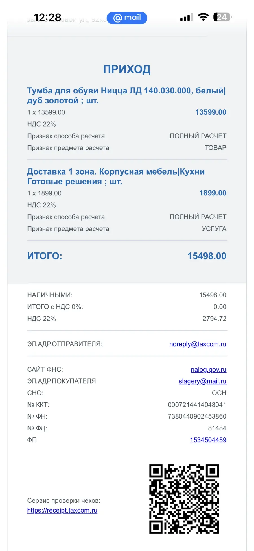Screen dimensions: 254x551
Task: Tap the receipt QR code image
Action: pos(184,499)
